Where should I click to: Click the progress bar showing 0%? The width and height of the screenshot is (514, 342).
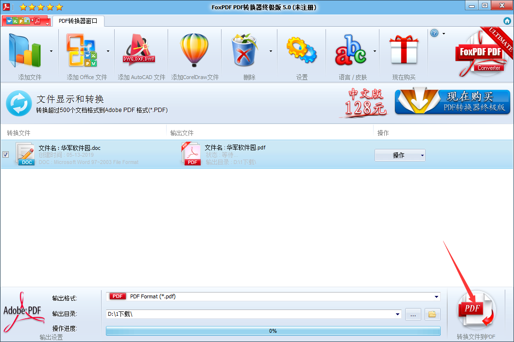tap(273, 331)
